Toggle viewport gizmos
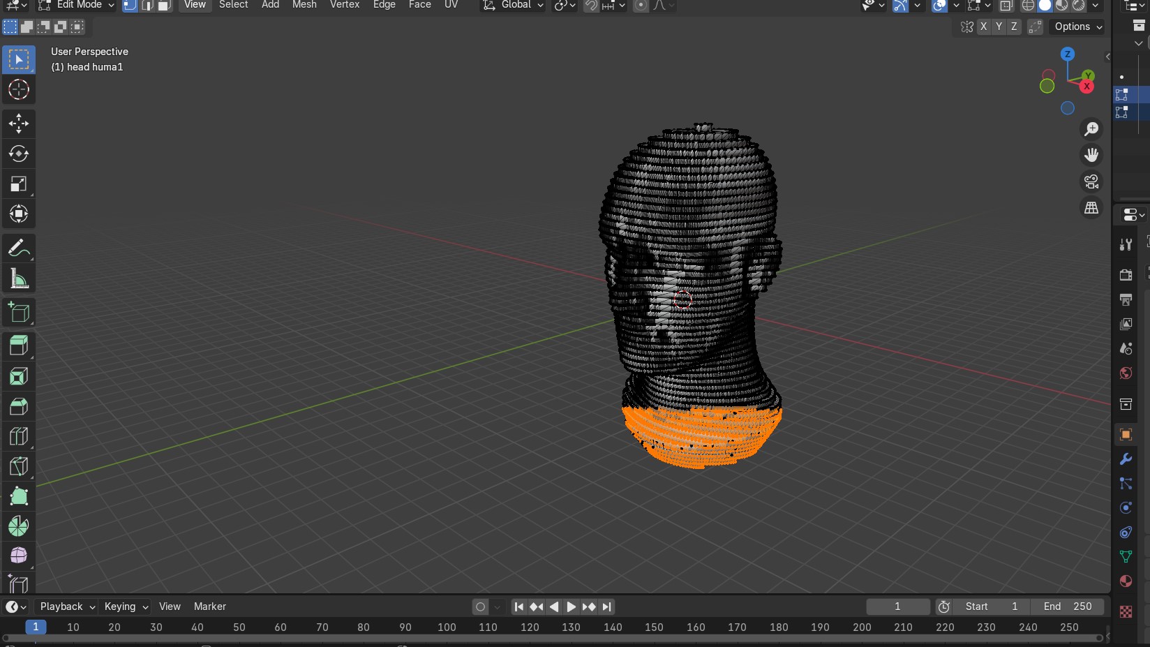Screen dimensions: 1150x647 [900, 5]
